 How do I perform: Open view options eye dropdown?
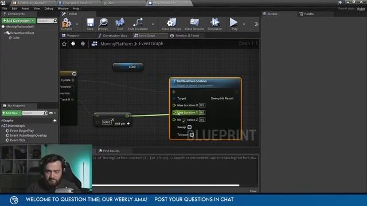click(x=52, y=113)
